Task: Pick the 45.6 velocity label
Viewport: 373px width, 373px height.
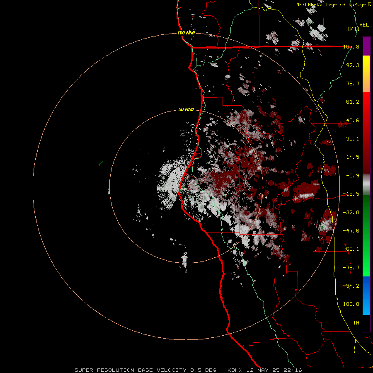Action: point(353,120)
